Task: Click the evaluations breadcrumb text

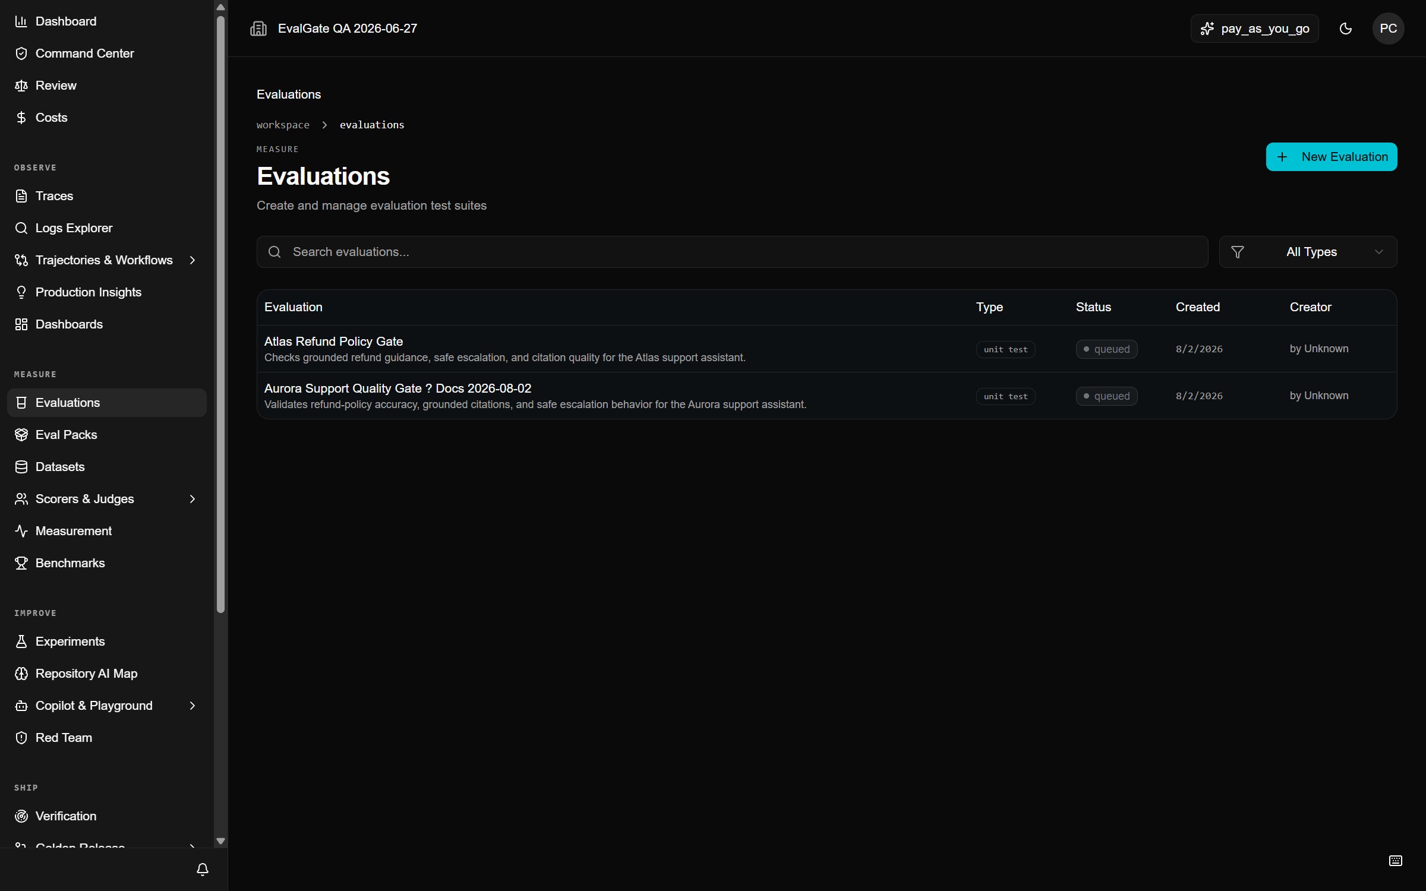Action: [372, 125]
